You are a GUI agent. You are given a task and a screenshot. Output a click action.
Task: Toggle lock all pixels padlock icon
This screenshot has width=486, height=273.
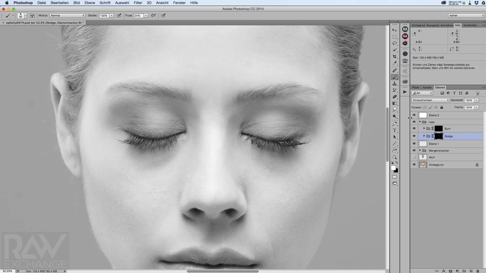point(442,107)
